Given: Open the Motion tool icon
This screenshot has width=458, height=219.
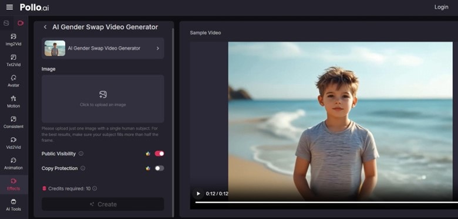Looking at the screenshot, I should click(14, 102).
